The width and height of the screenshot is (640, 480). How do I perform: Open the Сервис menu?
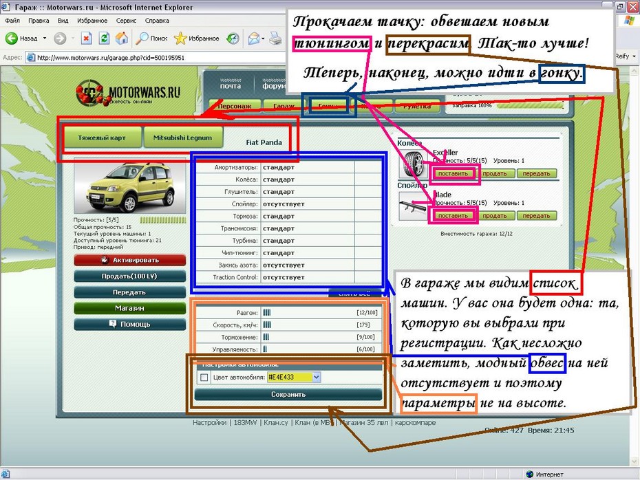(126, 21)
